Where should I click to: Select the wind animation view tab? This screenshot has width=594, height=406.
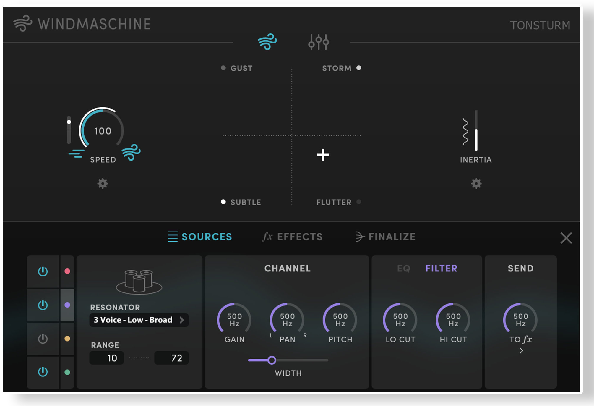tap(267, 41)
